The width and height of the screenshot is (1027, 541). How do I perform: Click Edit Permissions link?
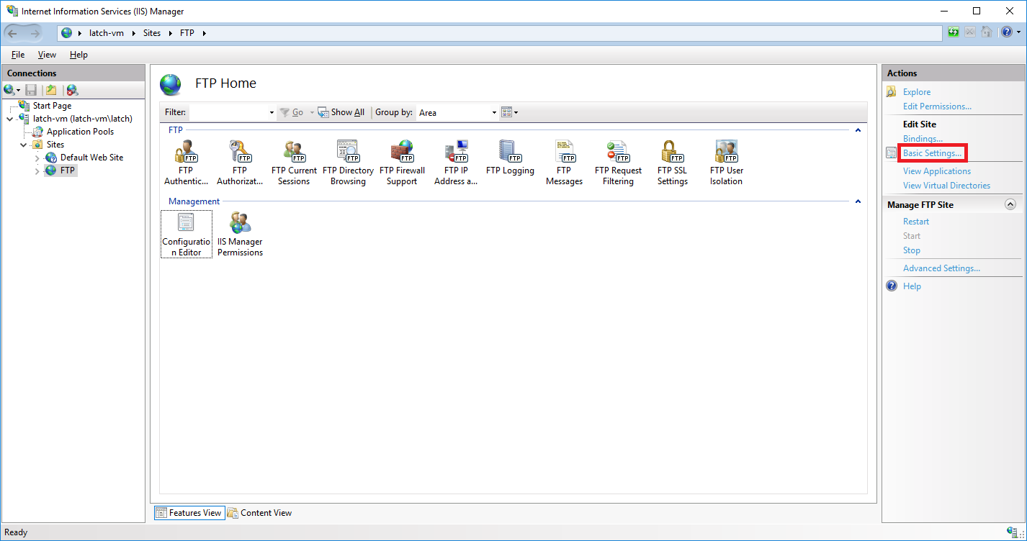point(937,106)
